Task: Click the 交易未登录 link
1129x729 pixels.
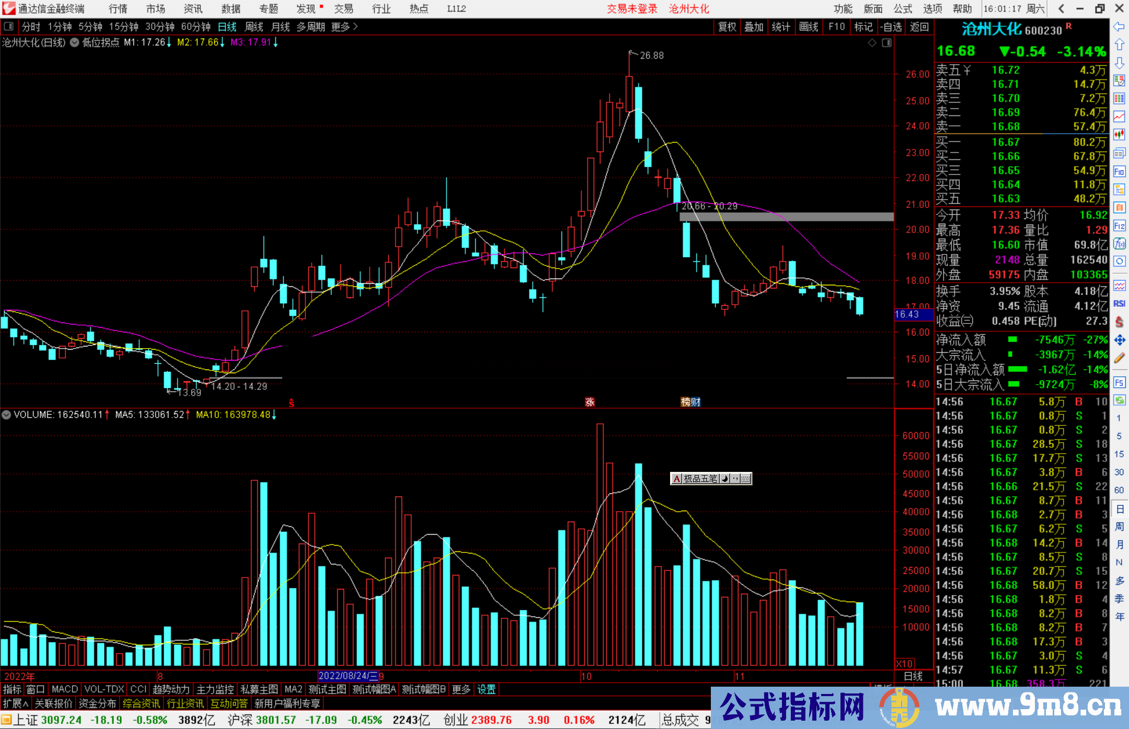Action: [632, 9]
